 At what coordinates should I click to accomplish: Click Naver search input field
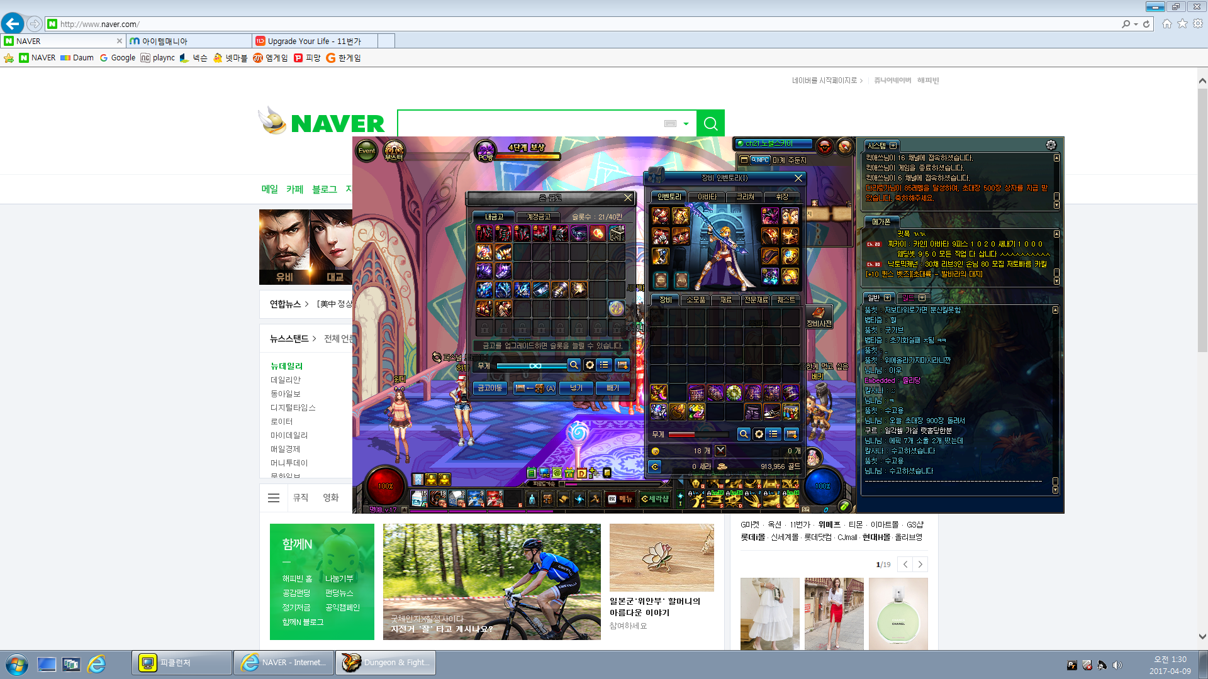532,124
